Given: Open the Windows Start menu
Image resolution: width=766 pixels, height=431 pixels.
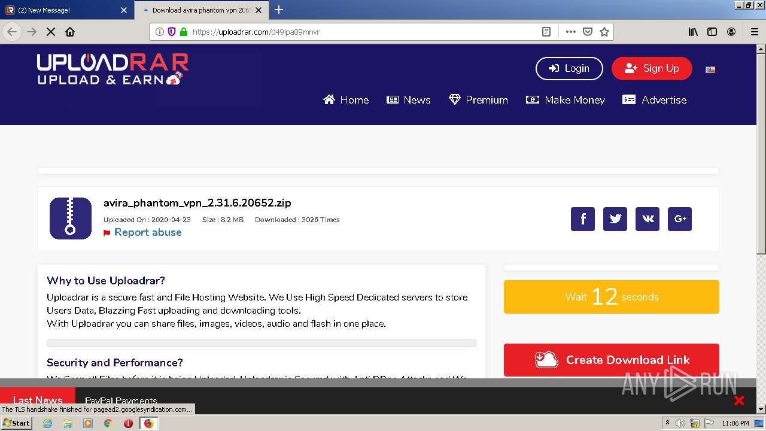Looking at the screenshot, I should (16, 423).
